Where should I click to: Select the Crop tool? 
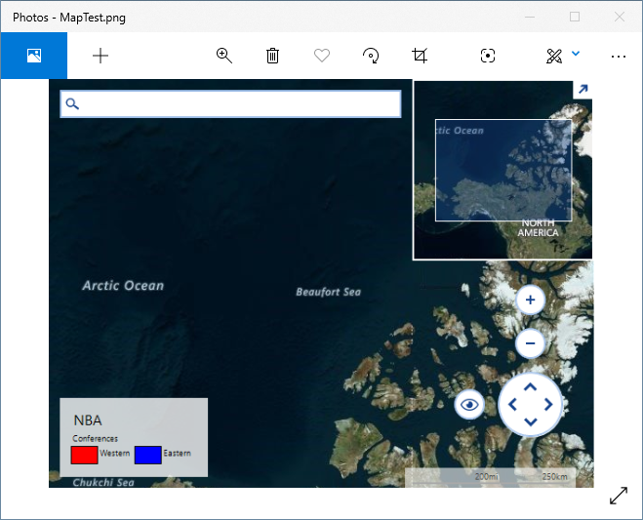[x=420, y=56]
